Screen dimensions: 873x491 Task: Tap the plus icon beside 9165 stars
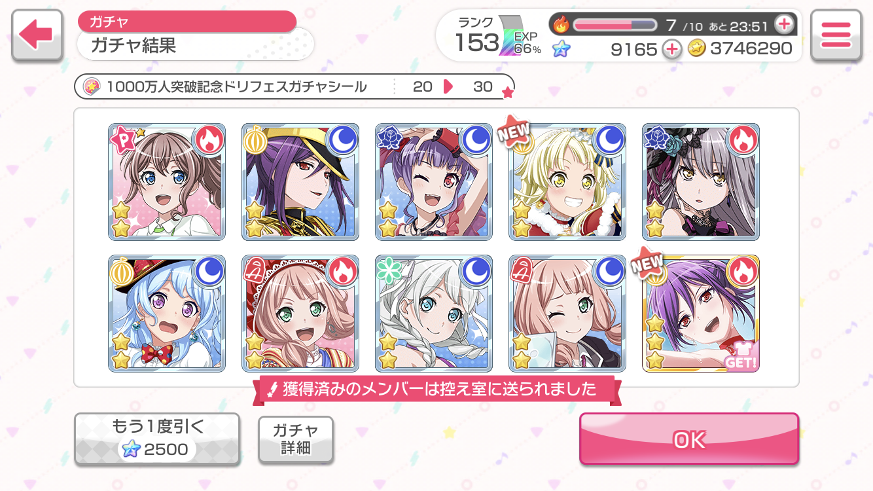pos(671,49)
